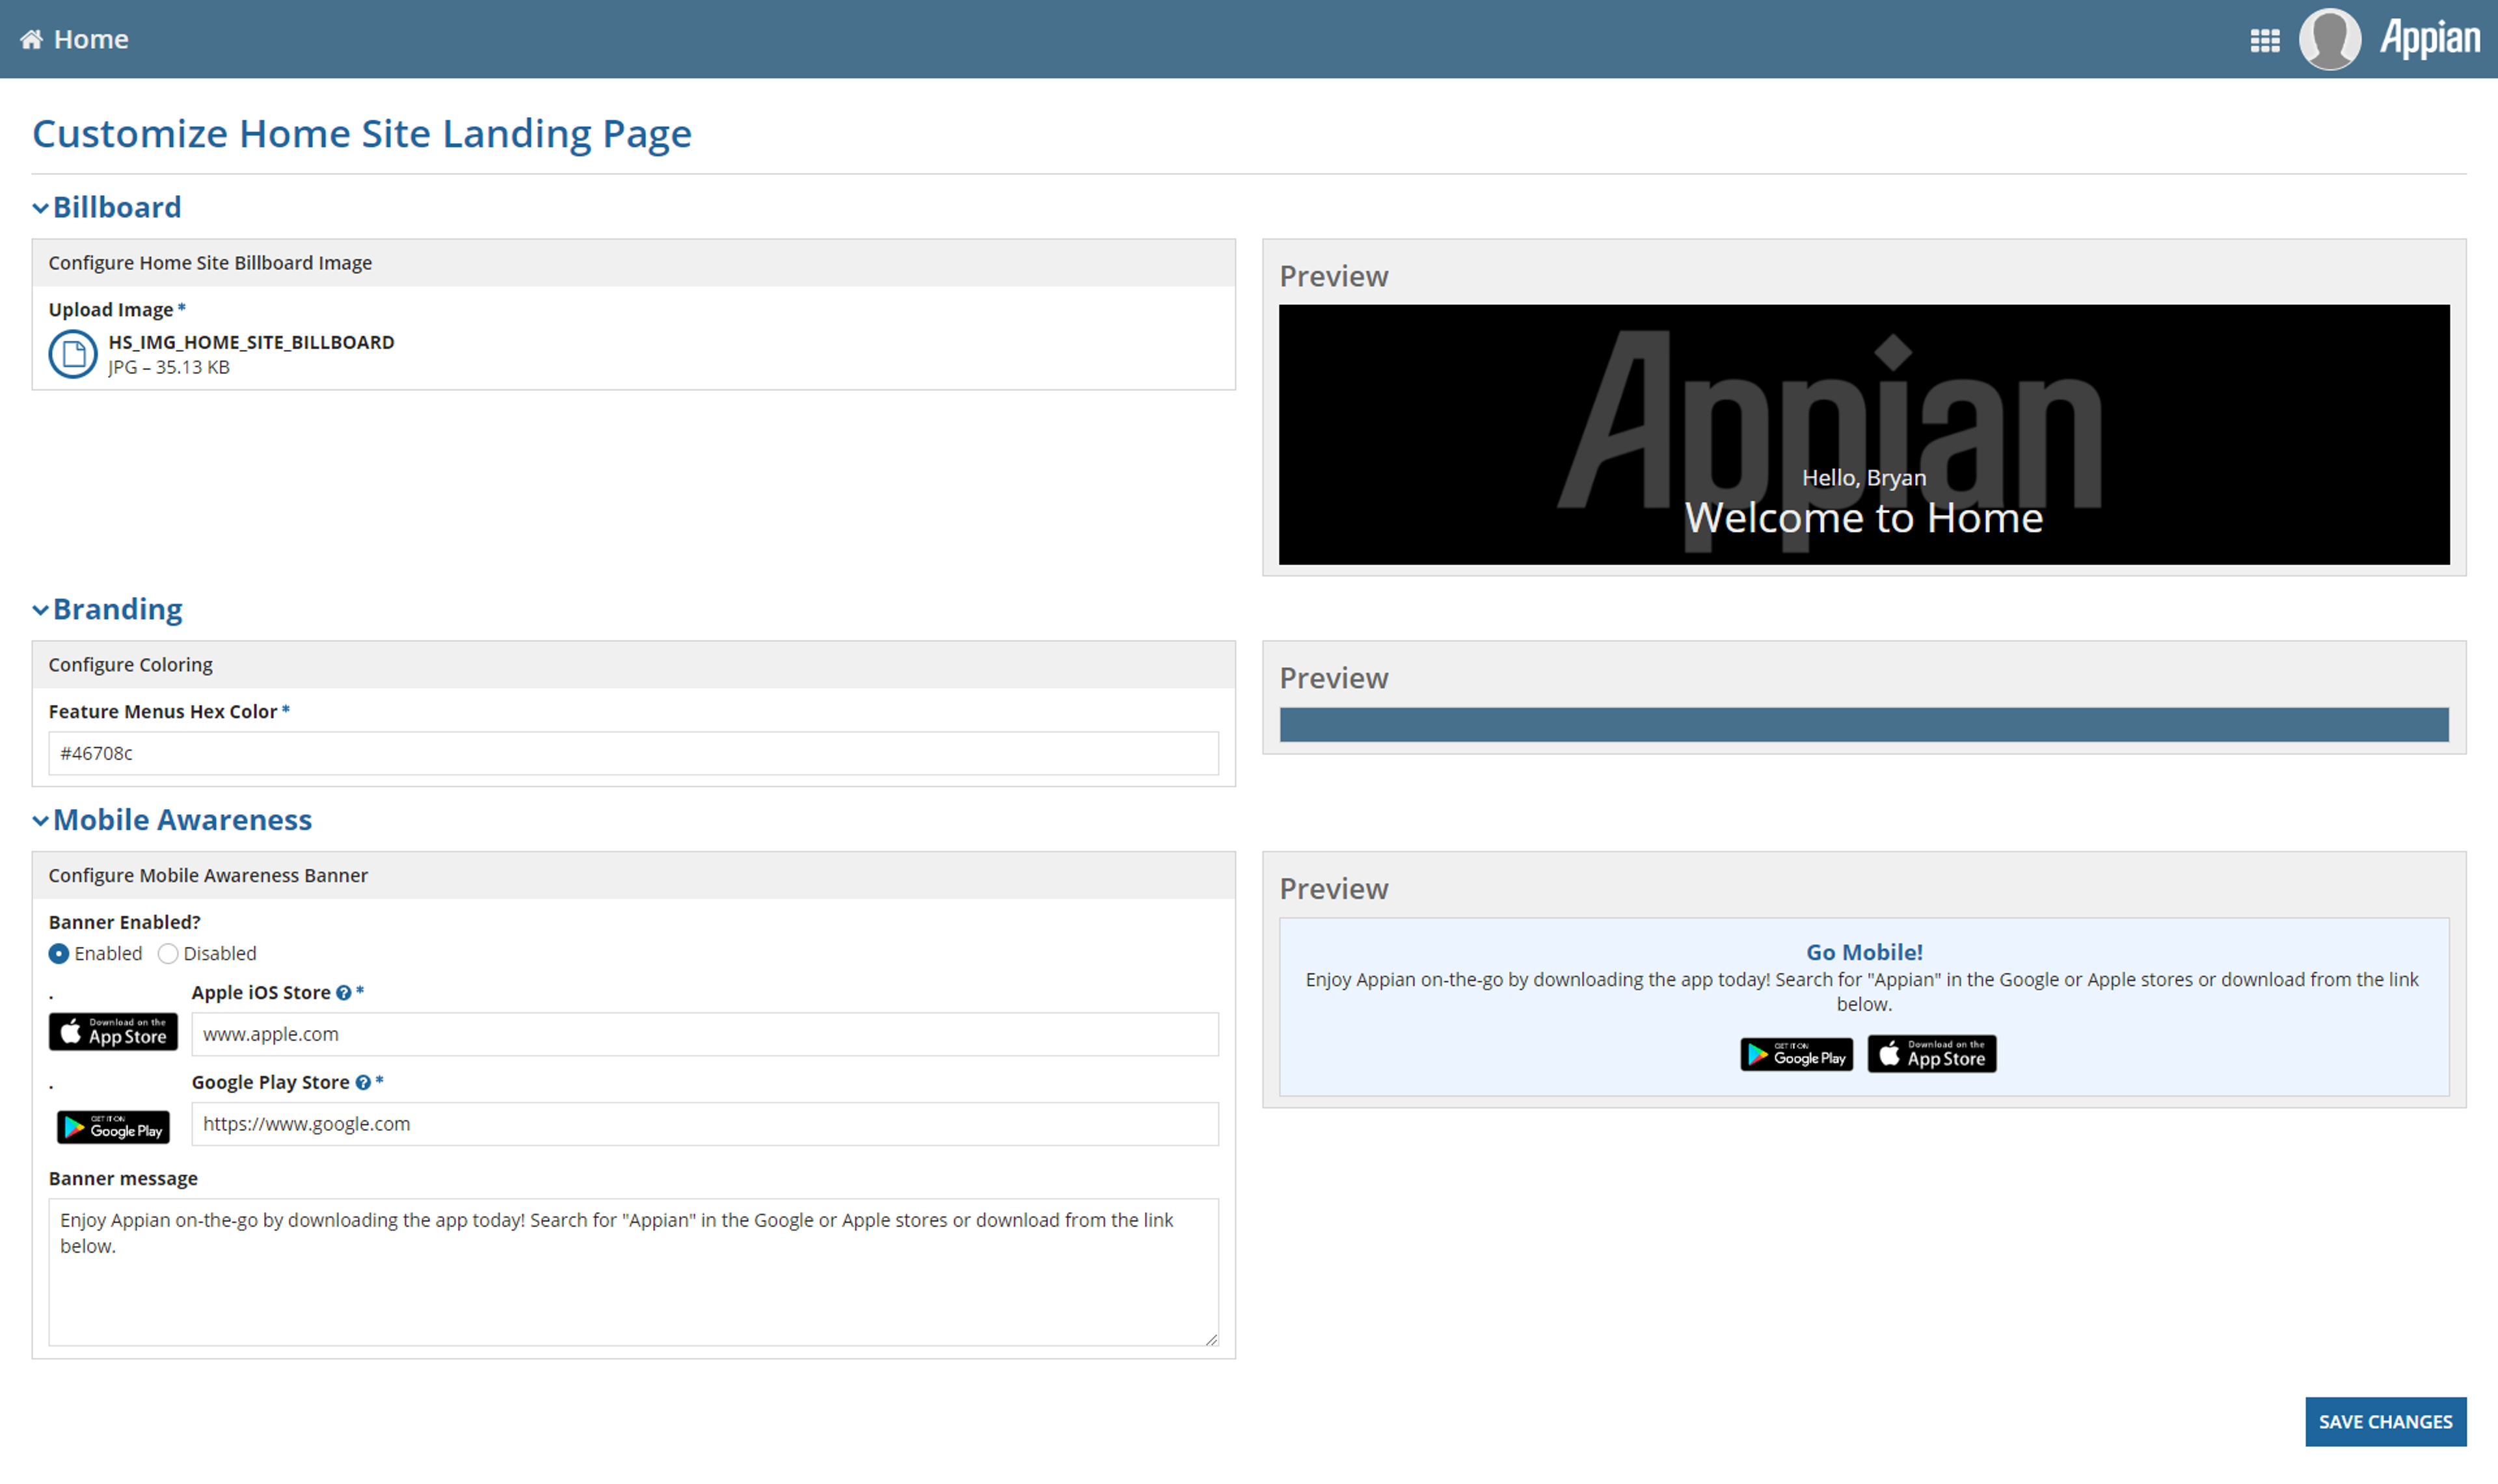Click Welcome to Home text in preview

tap(1864, 518)
